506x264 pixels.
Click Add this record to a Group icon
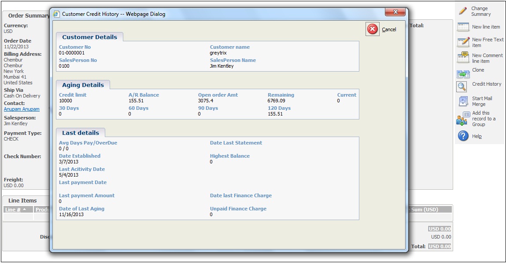(x=462, y=119)
